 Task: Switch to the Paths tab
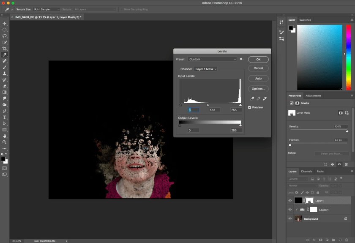[x=320, y=172]
